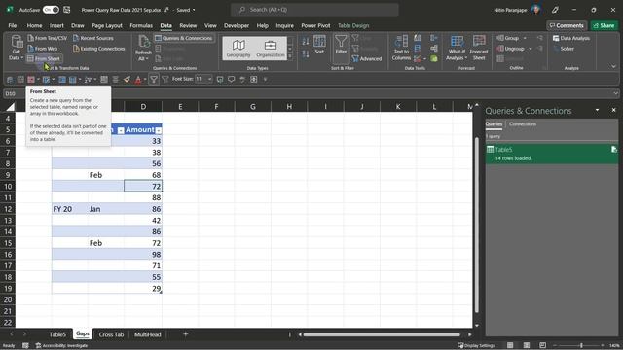Open the Table Design tab

[353, 25]
